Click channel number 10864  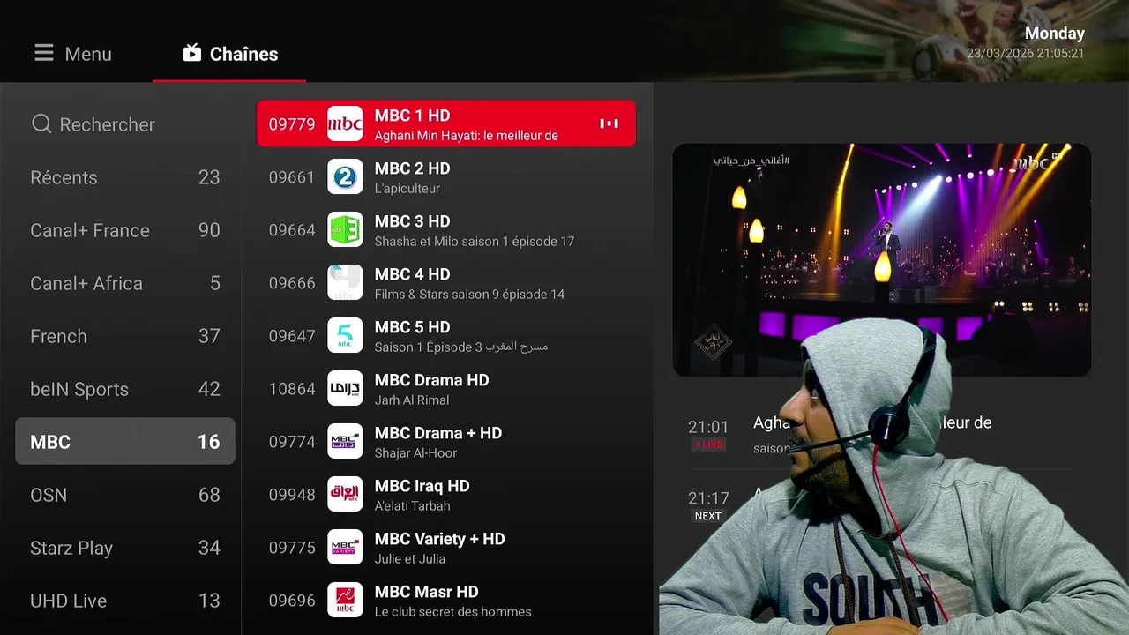coord(292,389)
